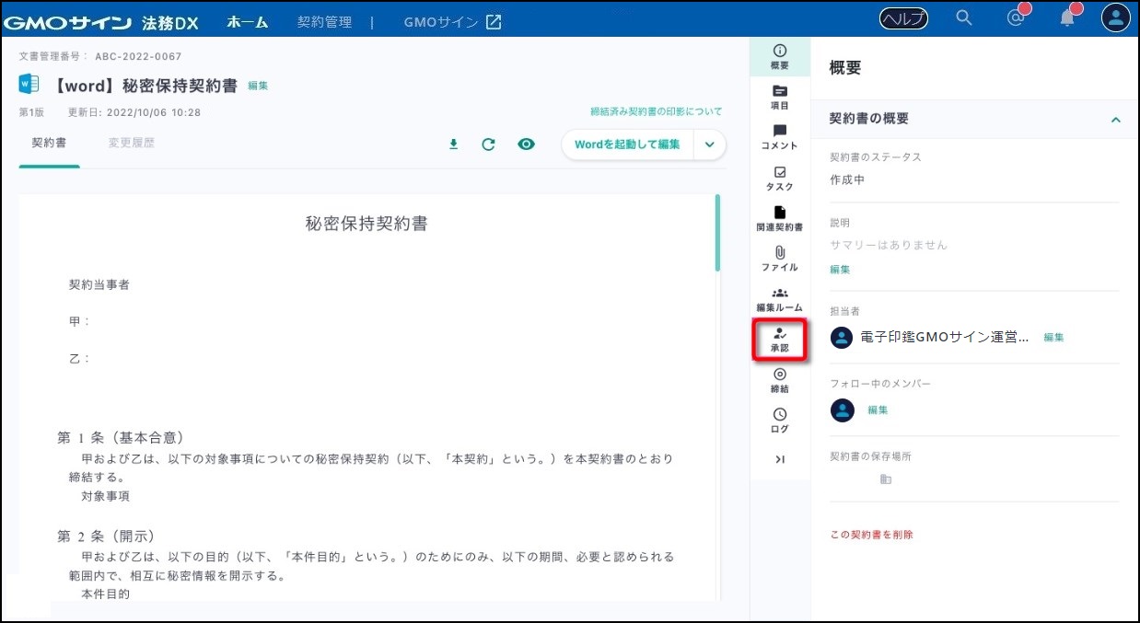Image resolution: width=1140 pixels, height=623 pixels.
Task: Collapse the 契約書の概要 section chevron
Action: (x=1115, y=120)
